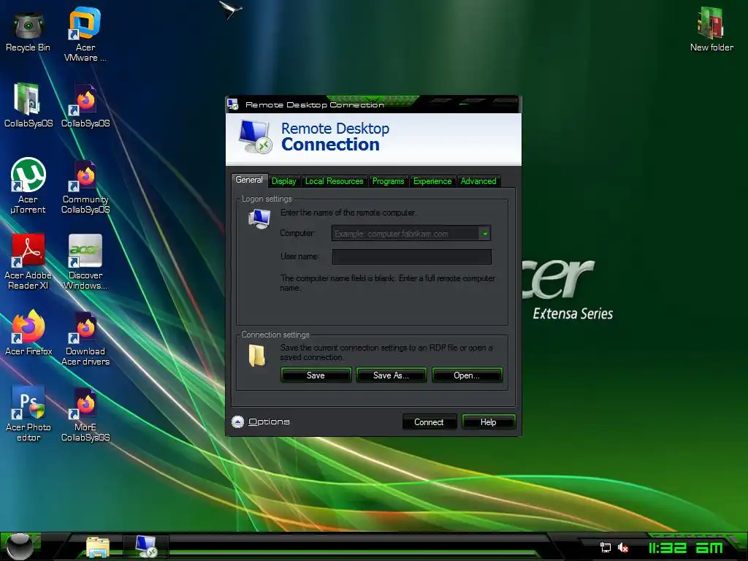
Task: Click the muted volume tray icon
Action: (x=623, y=548)
